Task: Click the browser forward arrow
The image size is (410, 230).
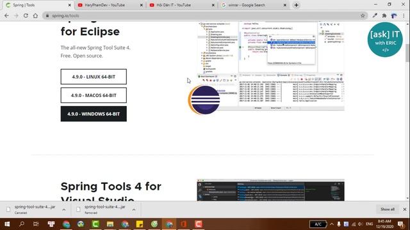Action: point(16,15)
